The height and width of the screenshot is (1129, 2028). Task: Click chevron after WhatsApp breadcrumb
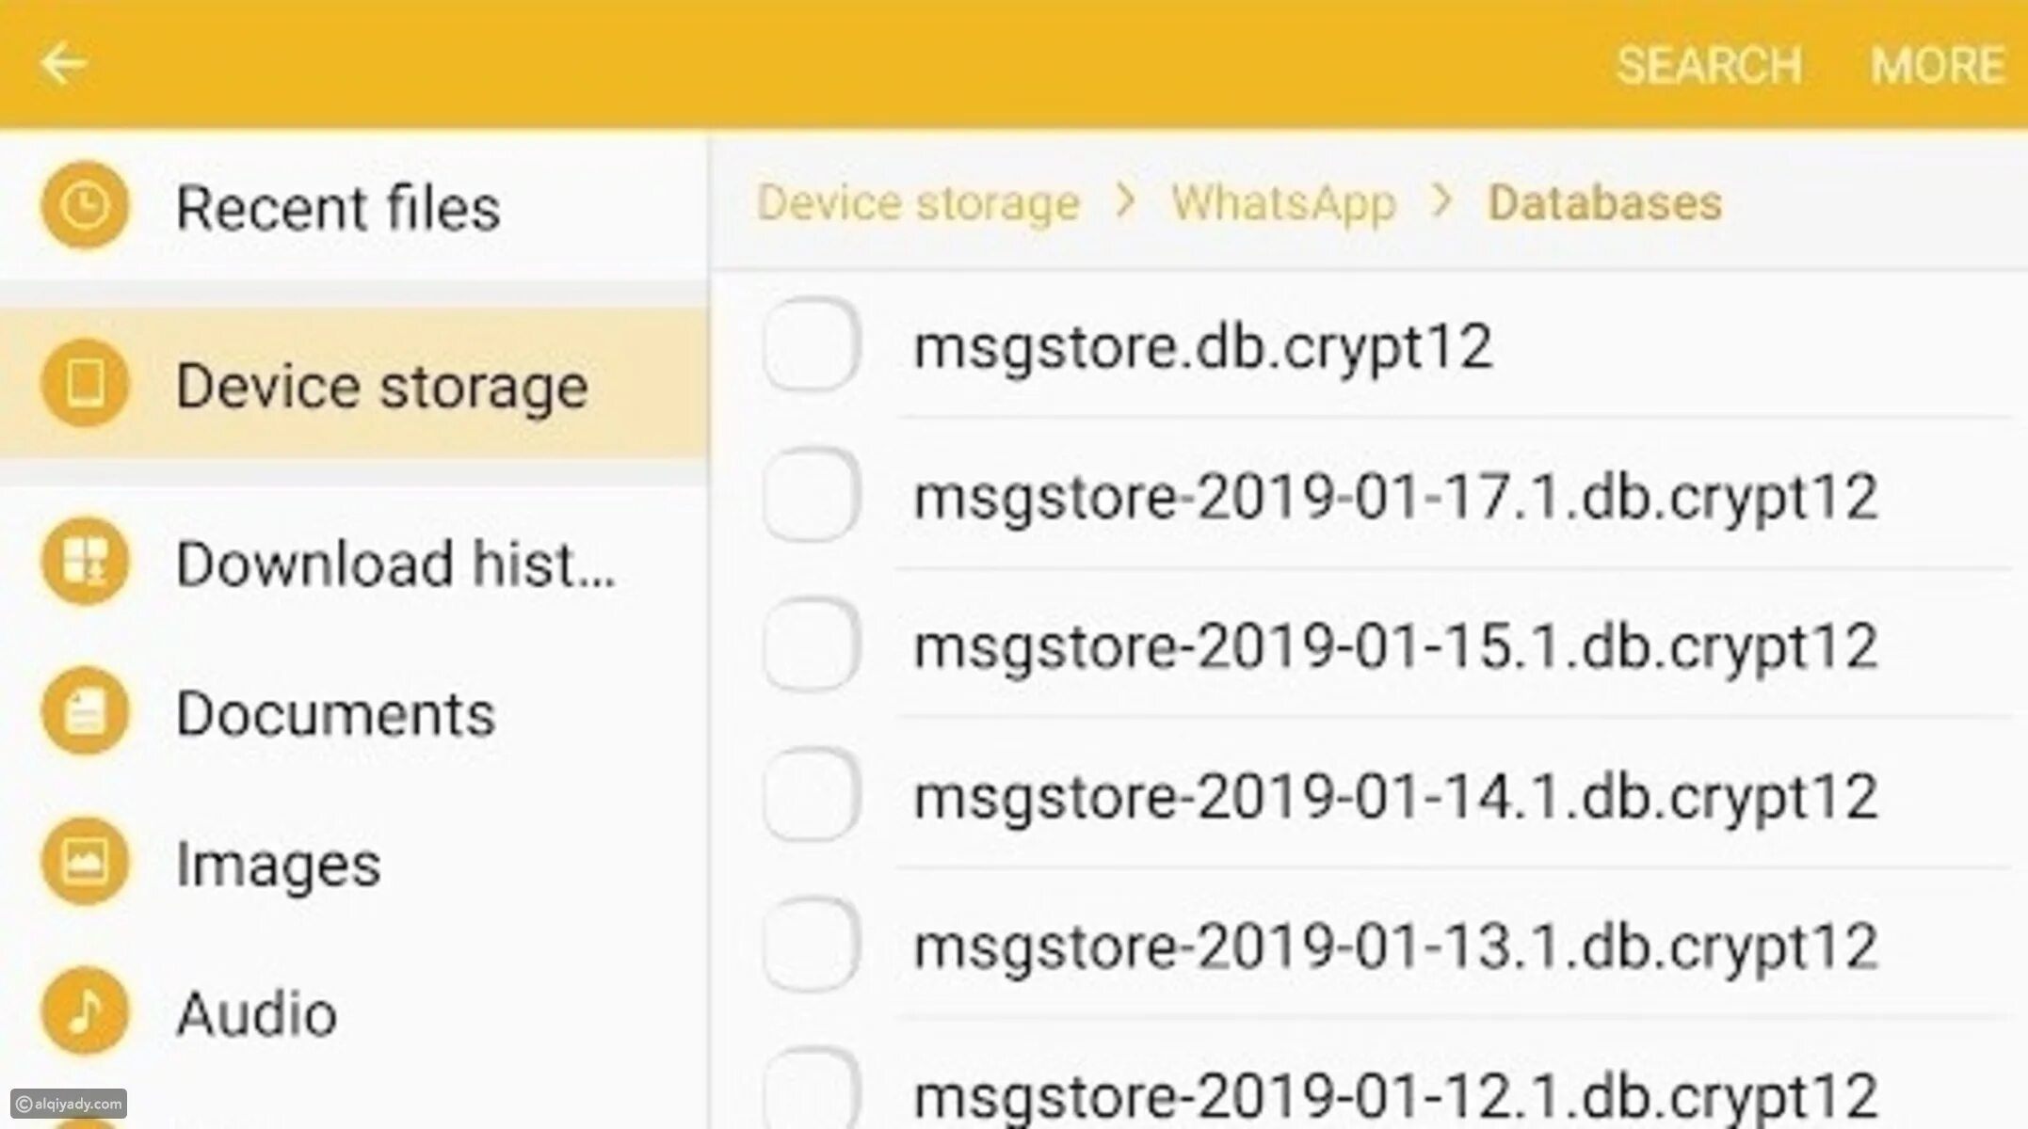(x=1441, y=201)
